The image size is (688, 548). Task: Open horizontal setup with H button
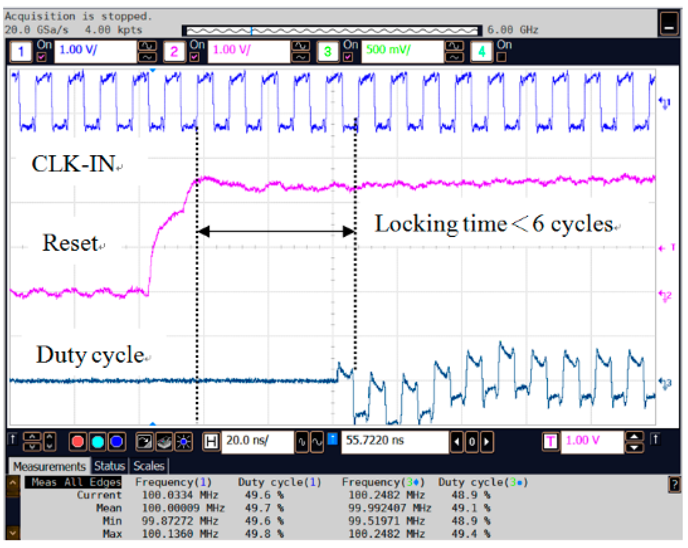tap(211, 442)
